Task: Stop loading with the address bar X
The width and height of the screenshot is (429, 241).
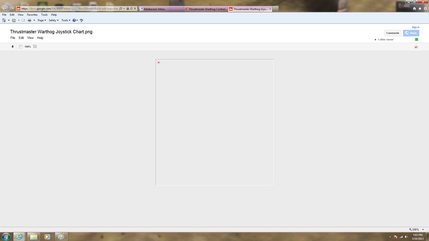Action: (135, 9)
